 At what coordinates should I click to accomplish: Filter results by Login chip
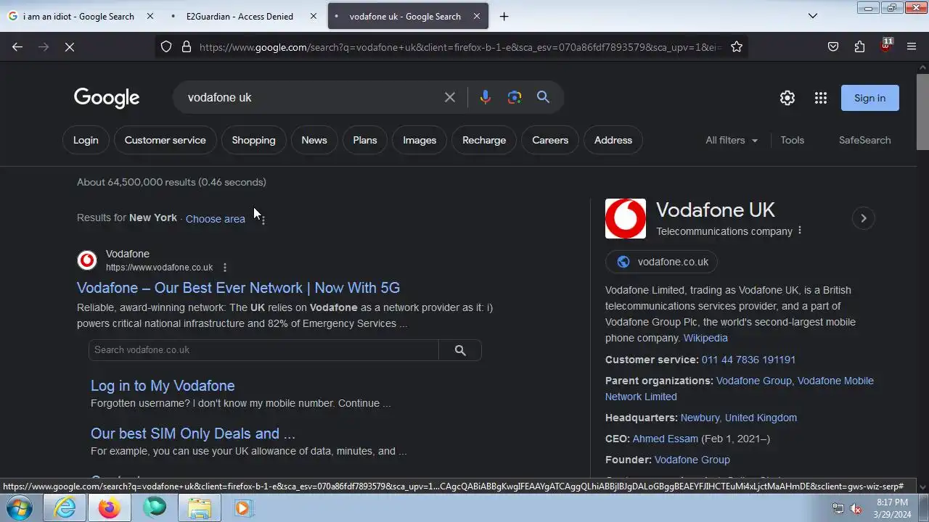(86, 140)
